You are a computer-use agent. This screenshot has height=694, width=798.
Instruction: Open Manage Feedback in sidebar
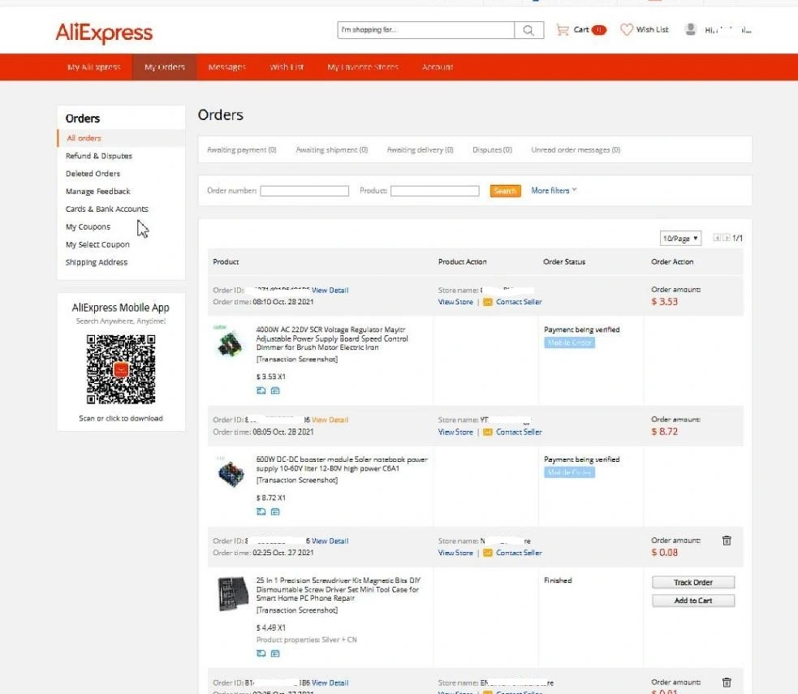[97, 192]
